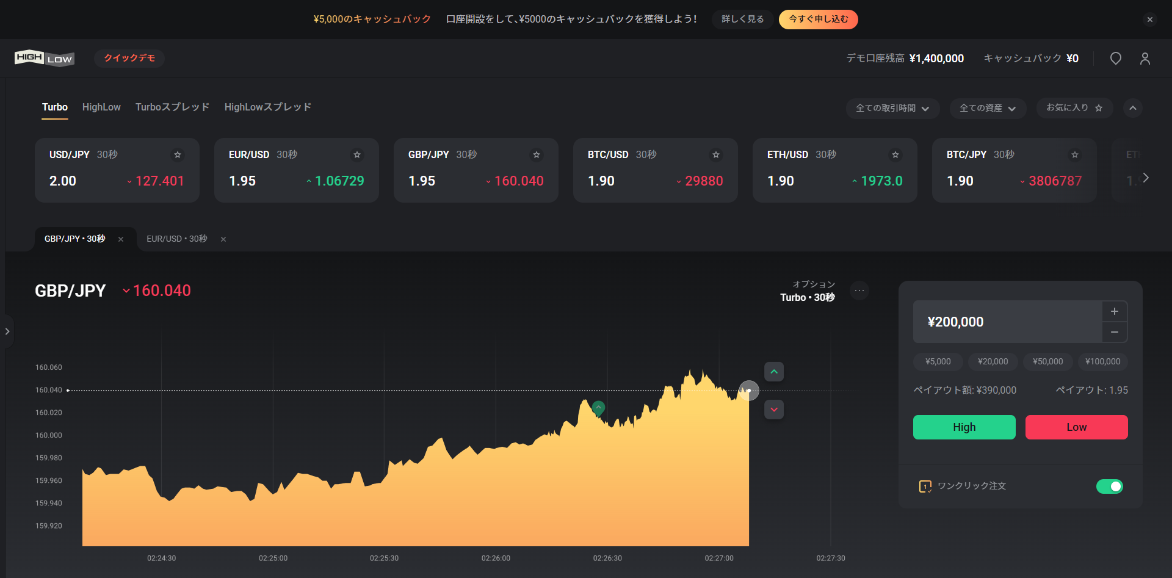Select the ¥20,000 preset amount
Image resolution: width=1172 pixels, height=578 pixels.
coord(993,361)
